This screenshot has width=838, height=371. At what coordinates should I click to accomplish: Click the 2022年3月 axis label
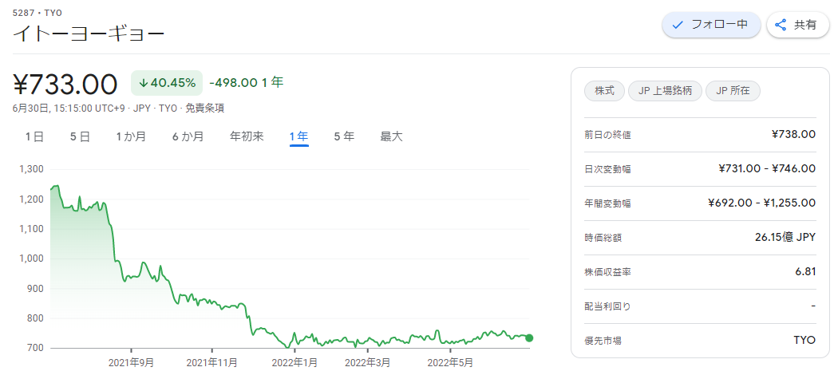[368, 362]
